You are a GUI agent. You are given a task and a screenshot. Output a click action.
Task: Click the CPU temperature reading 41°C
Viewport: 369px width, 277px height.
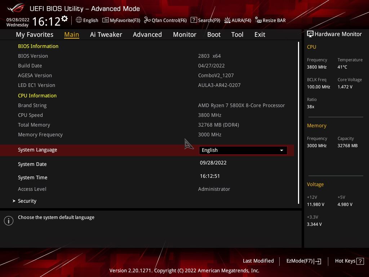342,67
